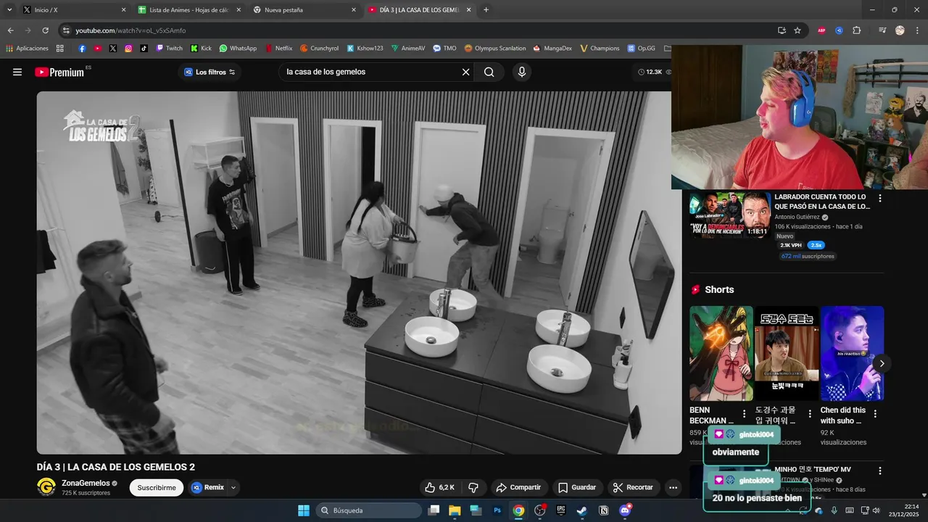928x522 pixels.
Task: Open the Op.GG bookmark
Action: 641,49
